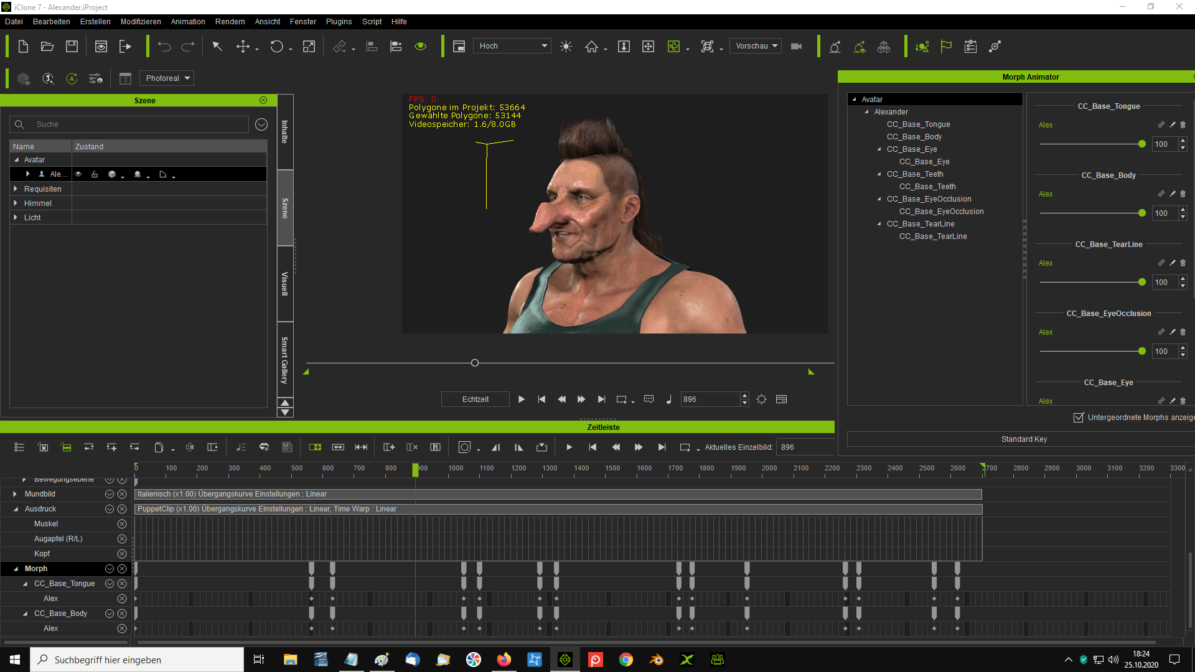The height and width of the screenshot is (672, 1195).
Task: Click the viewport playback scrubber handle
Action: click(x=475, y=363)
